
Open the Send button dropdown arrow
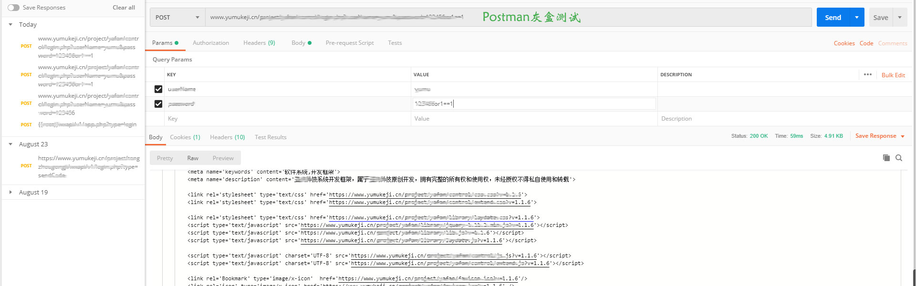point(857,18)
